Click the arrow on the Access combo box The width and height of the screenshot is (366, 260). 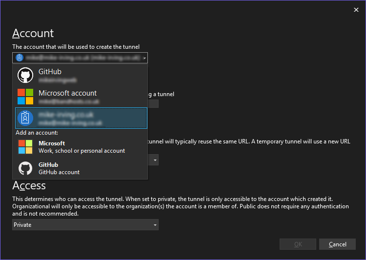click(x=155, y=225)
